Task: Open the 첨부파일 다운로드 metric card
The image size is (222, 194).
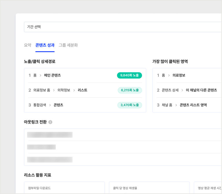Action: [x=64, y=188]
